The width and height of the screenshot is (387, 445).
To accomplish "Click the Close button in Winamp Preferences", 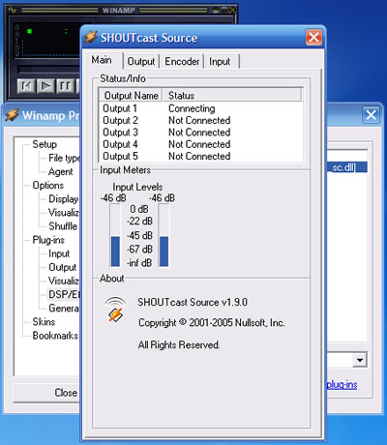I will [x=46, y=393].
